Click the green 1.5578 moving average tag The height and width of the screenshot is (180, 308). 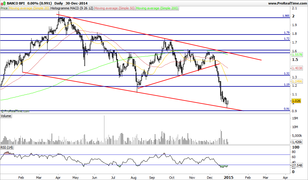(x=297, y=55)
